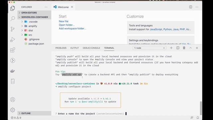Expand the .vscode folder
This screenshot has height=120, width=213.
coord(34,22)
